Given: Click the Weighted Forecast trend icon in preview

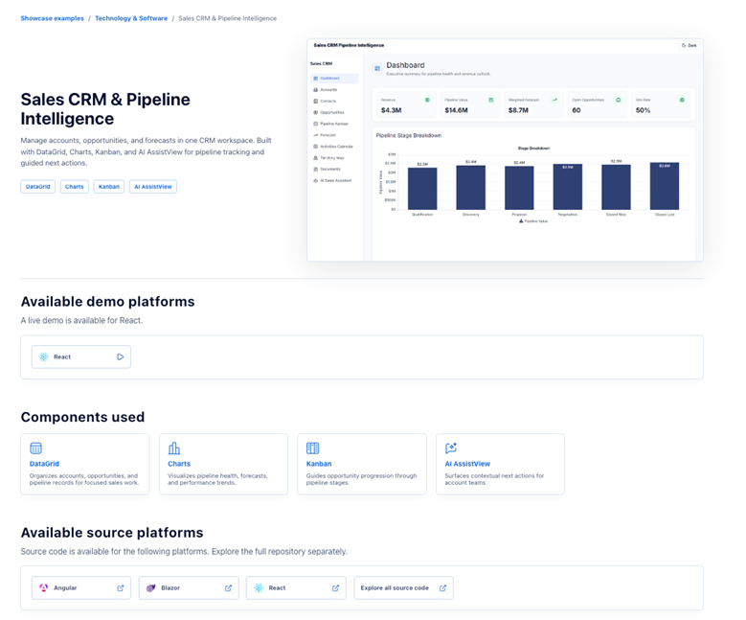Looking at the screenshot, I should click(x=554, y=100).
